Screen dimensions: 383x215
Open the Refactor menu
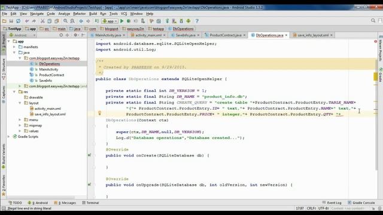[x=80, y=14]
